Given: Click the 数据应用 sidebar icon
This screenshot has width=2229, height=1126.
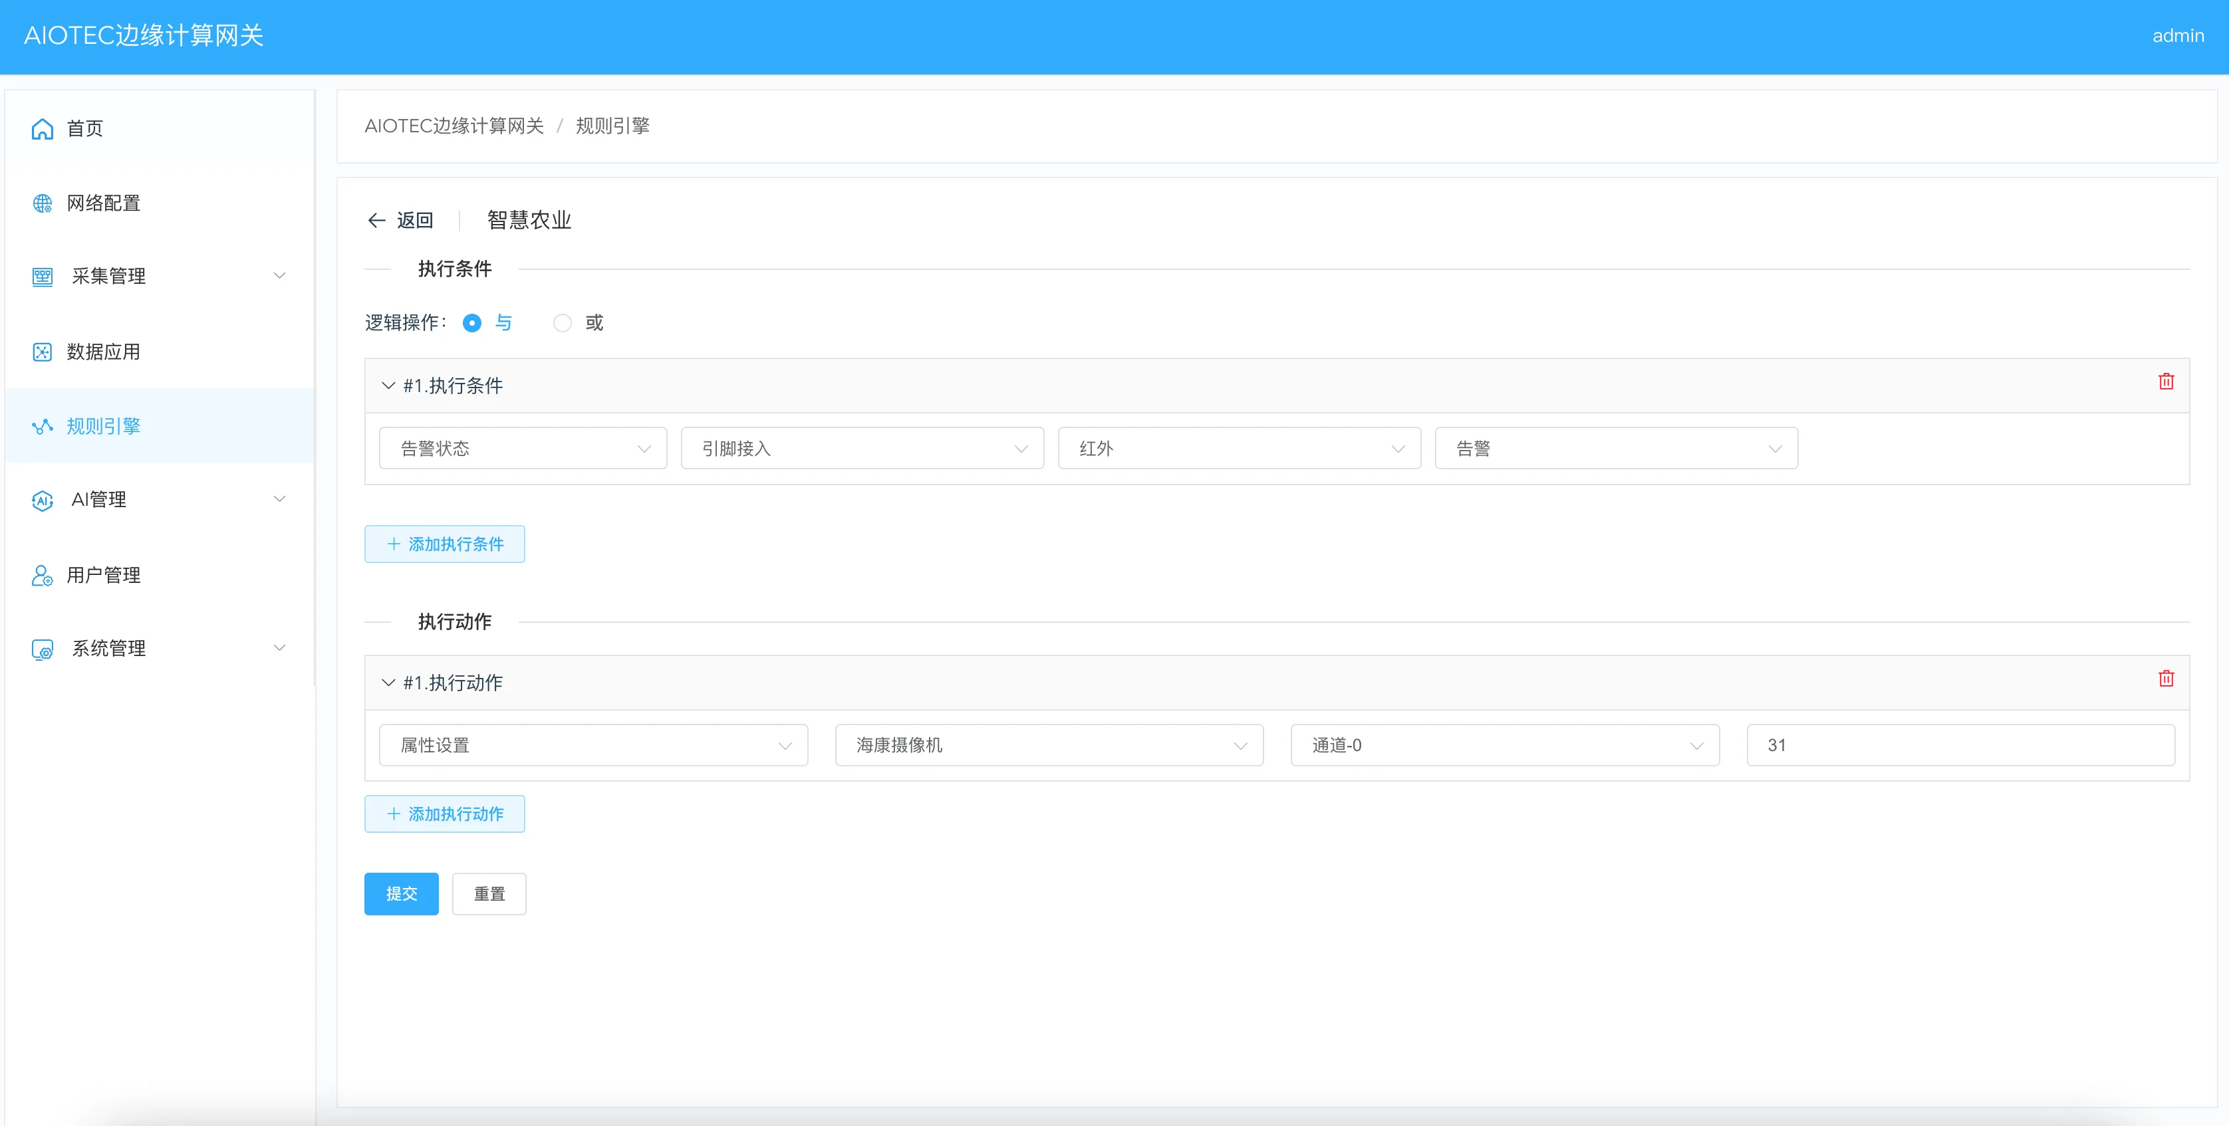Looking at the screenshot, I should coord(41,352).
